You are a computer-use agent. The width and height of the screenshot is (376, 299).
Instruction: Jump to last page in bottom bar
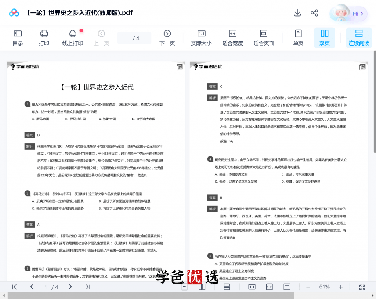[x=88, y=287]
